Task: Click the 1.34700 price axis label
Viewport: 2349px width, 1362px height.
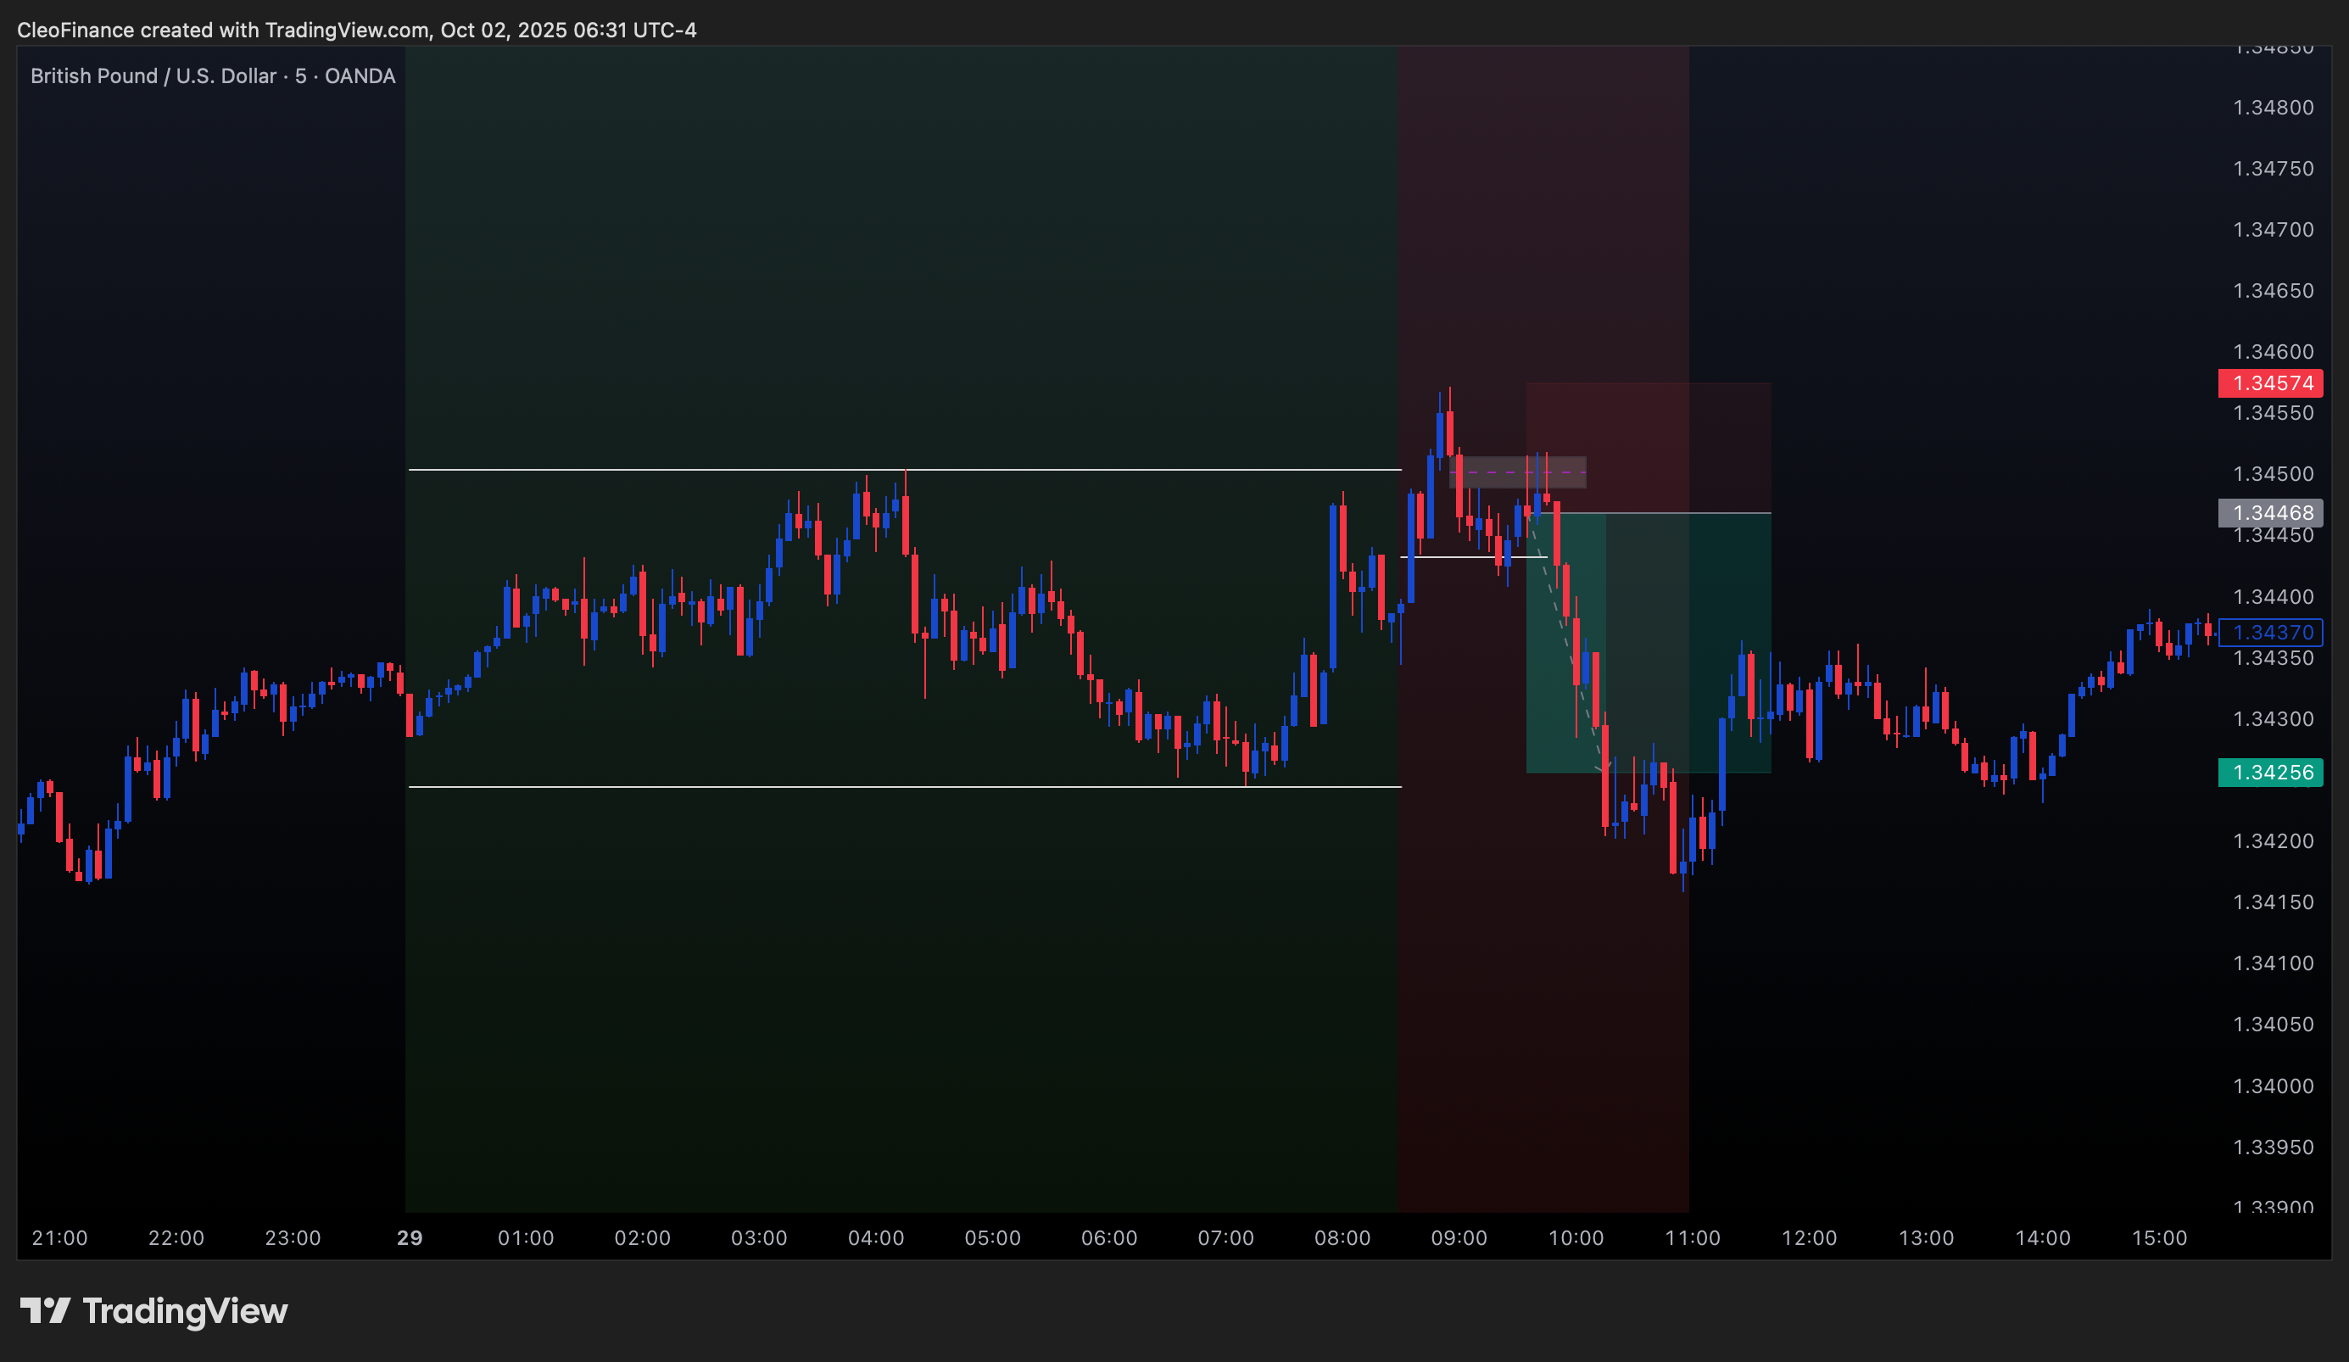Action: (2273, 229)
